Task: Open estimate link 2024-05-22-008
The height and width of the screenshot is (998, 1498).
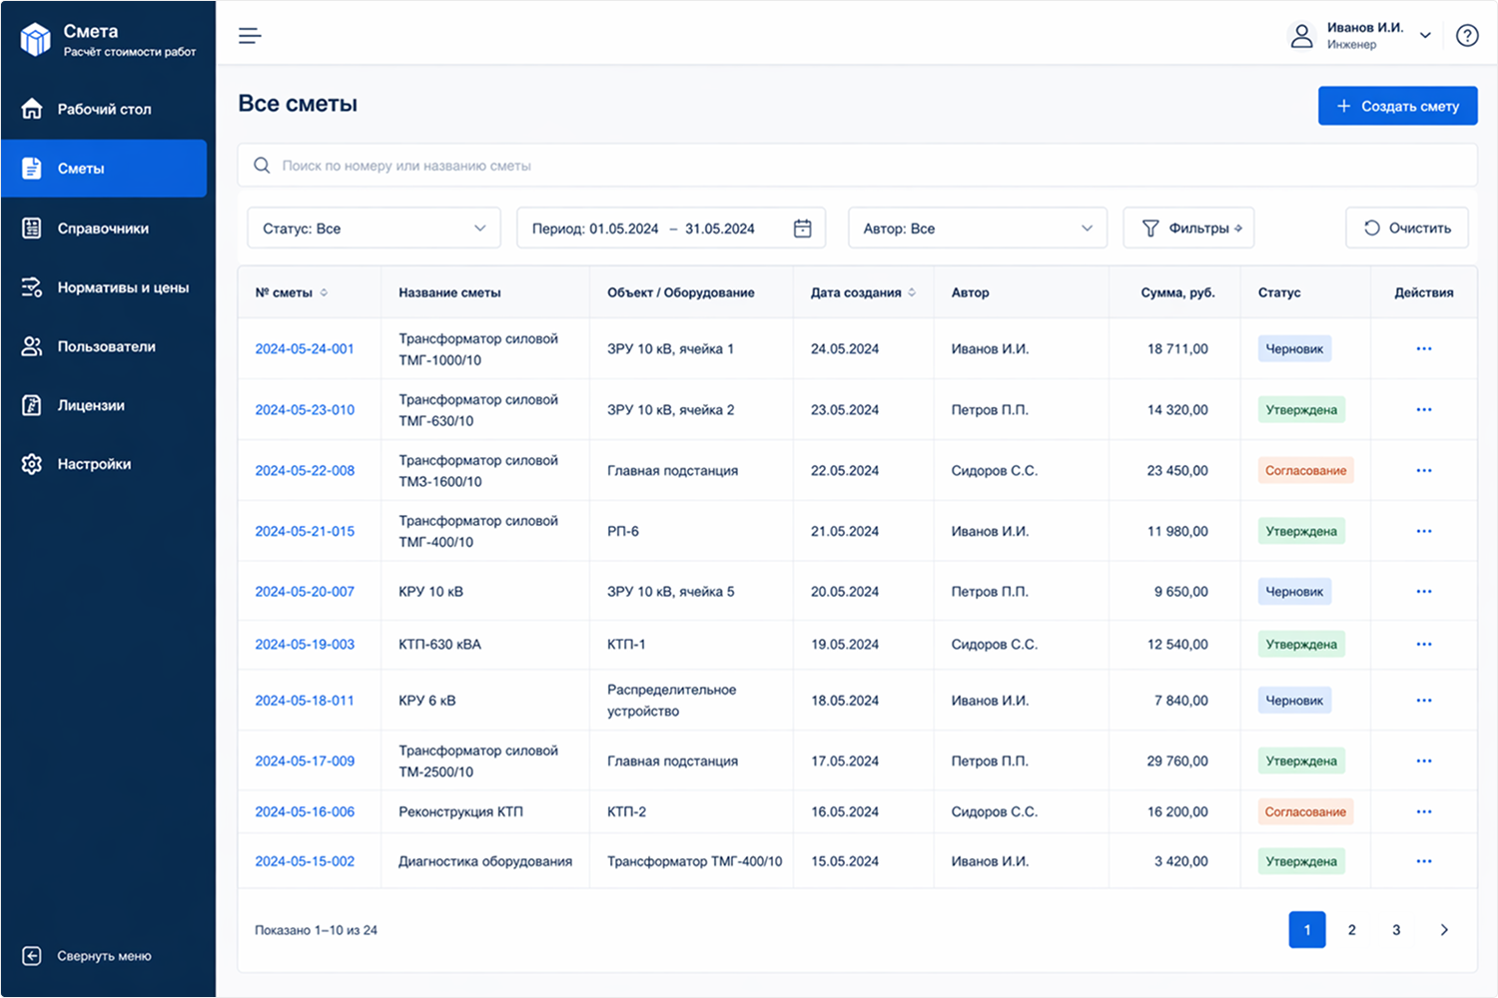Action: (x=305, y=471)
